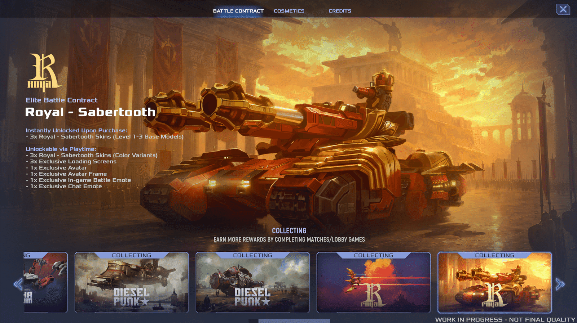Click the horizontal scrollbar below the contract cards
Viewport: 577px width, 323px height.
click(x=294, y=321)
